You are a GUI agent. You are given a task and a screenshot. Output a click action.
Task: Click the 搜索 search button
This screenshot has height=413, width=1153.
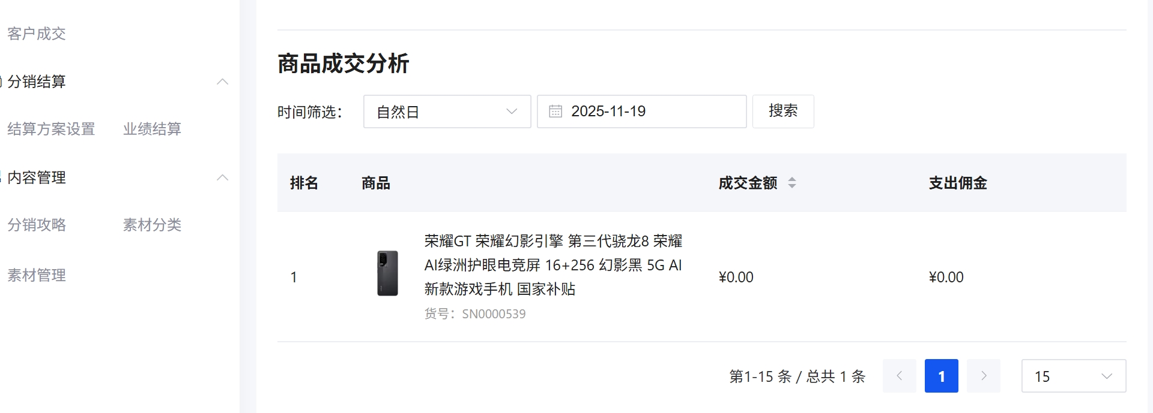(782, 111)
